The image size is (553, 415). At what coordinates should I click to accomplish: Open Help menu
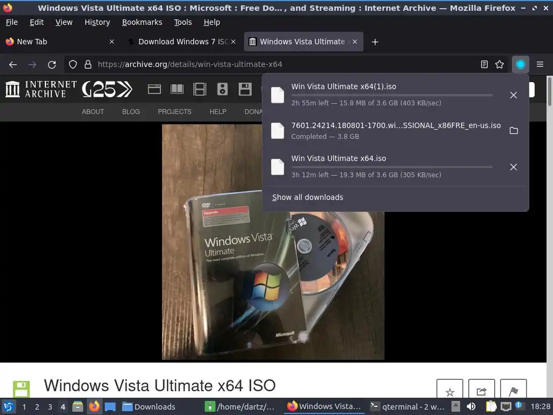[212, 22]
